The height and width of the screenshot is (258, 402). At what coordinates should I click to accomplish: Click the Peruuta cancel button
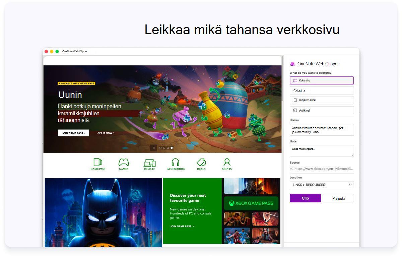(x=338, y=198)
